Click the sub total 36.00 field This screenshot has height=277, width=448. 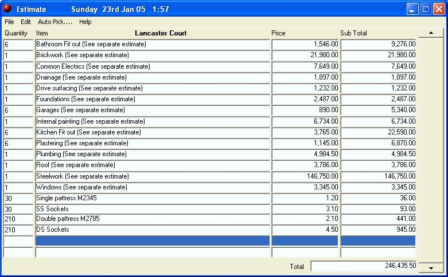pyautogui.click(x=378, y=198)
